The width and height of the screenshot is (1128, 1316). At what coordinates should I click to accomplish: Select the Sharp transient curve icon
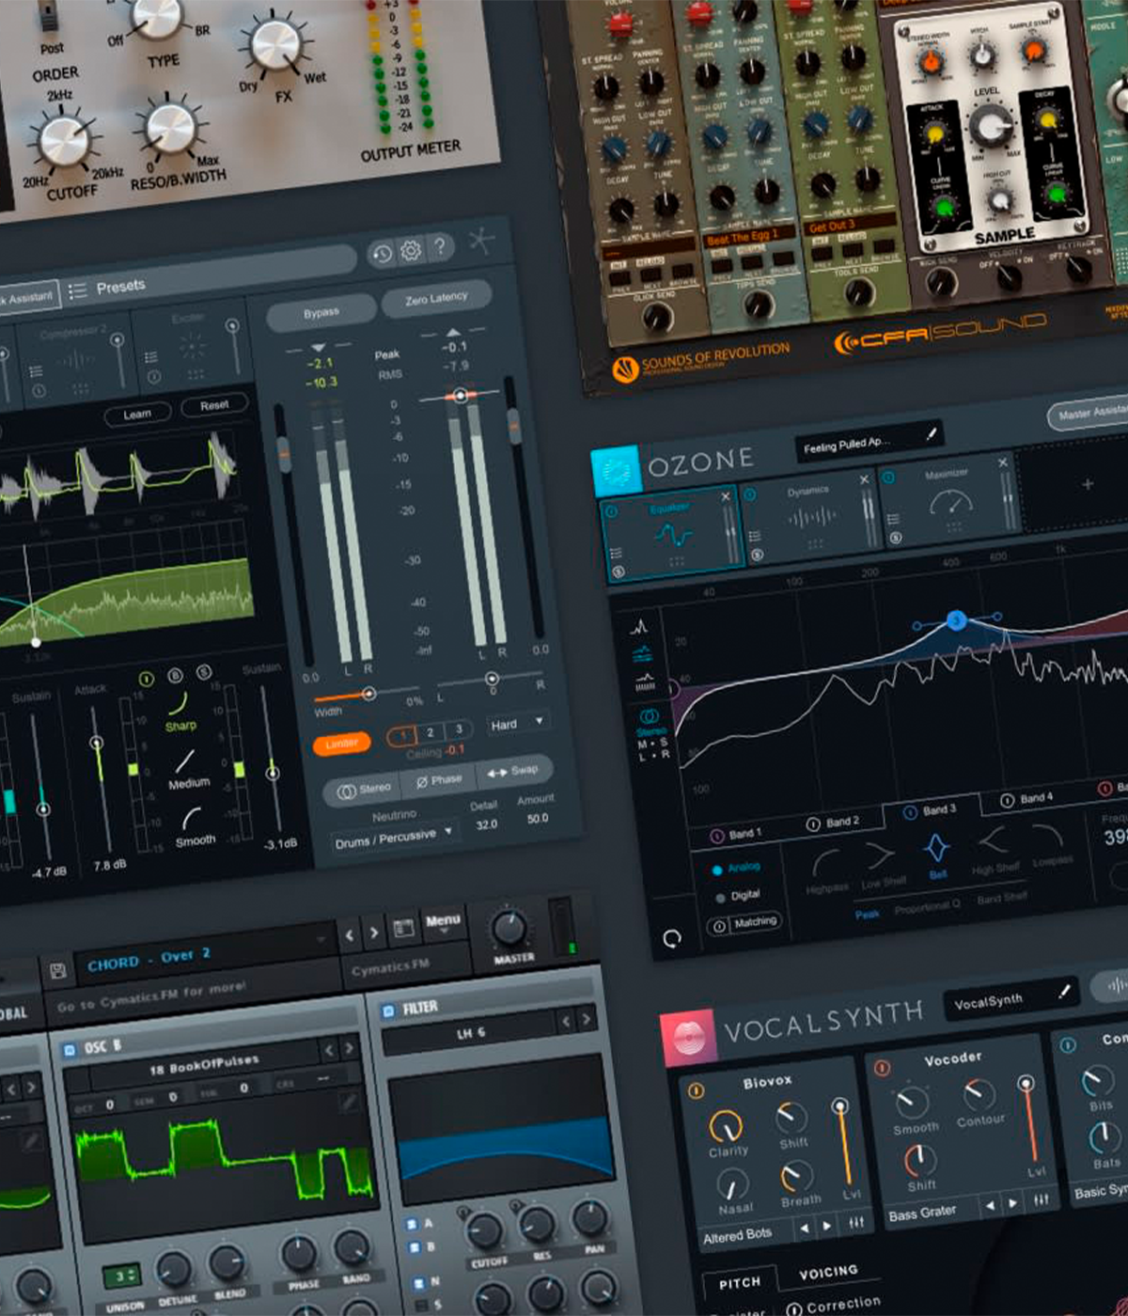178,704
